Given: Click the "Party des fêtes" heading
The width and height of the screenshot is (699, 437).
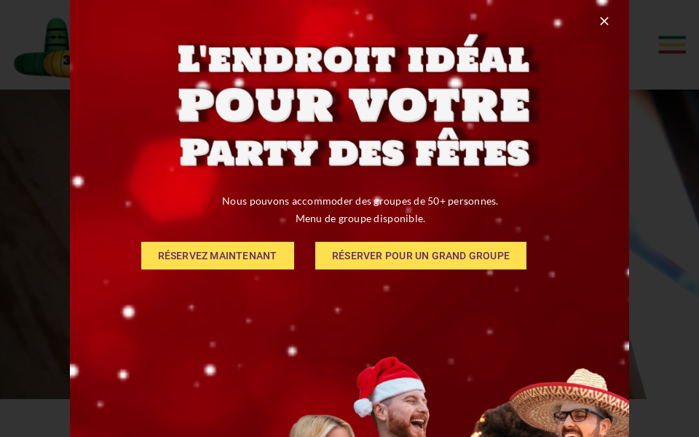Looking at the screenshot, I should 355,151.
